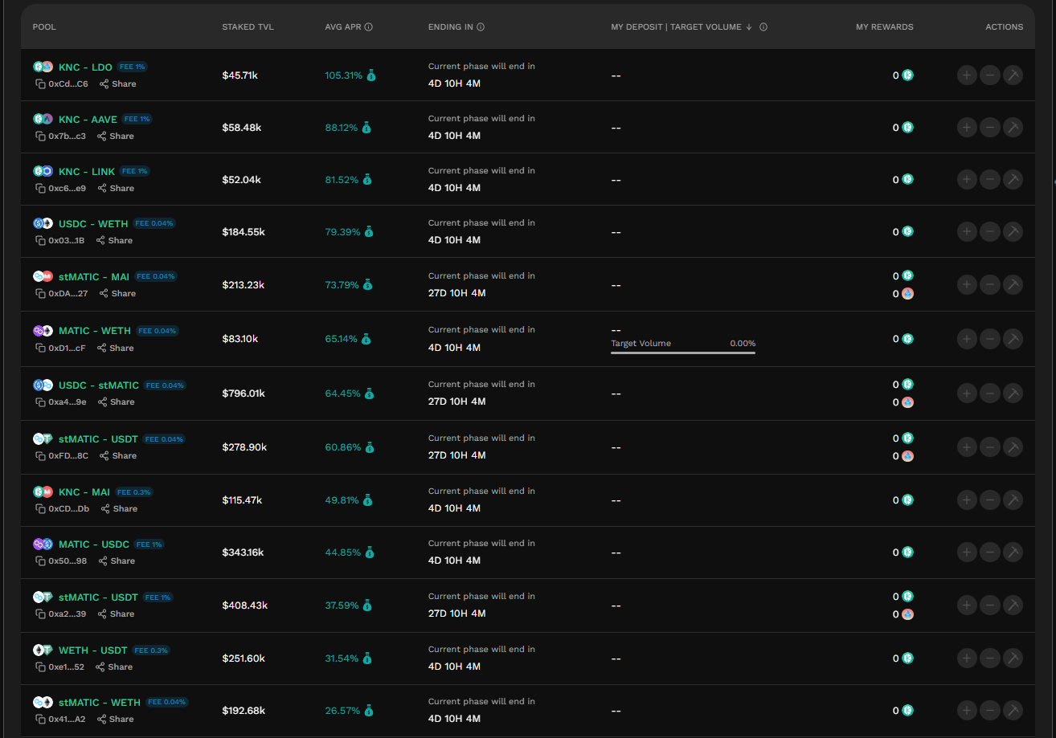Copy the WETH - USDT address 0xe1...52
The width and height of the screenshot is (1056, 738).
point(40,667)
